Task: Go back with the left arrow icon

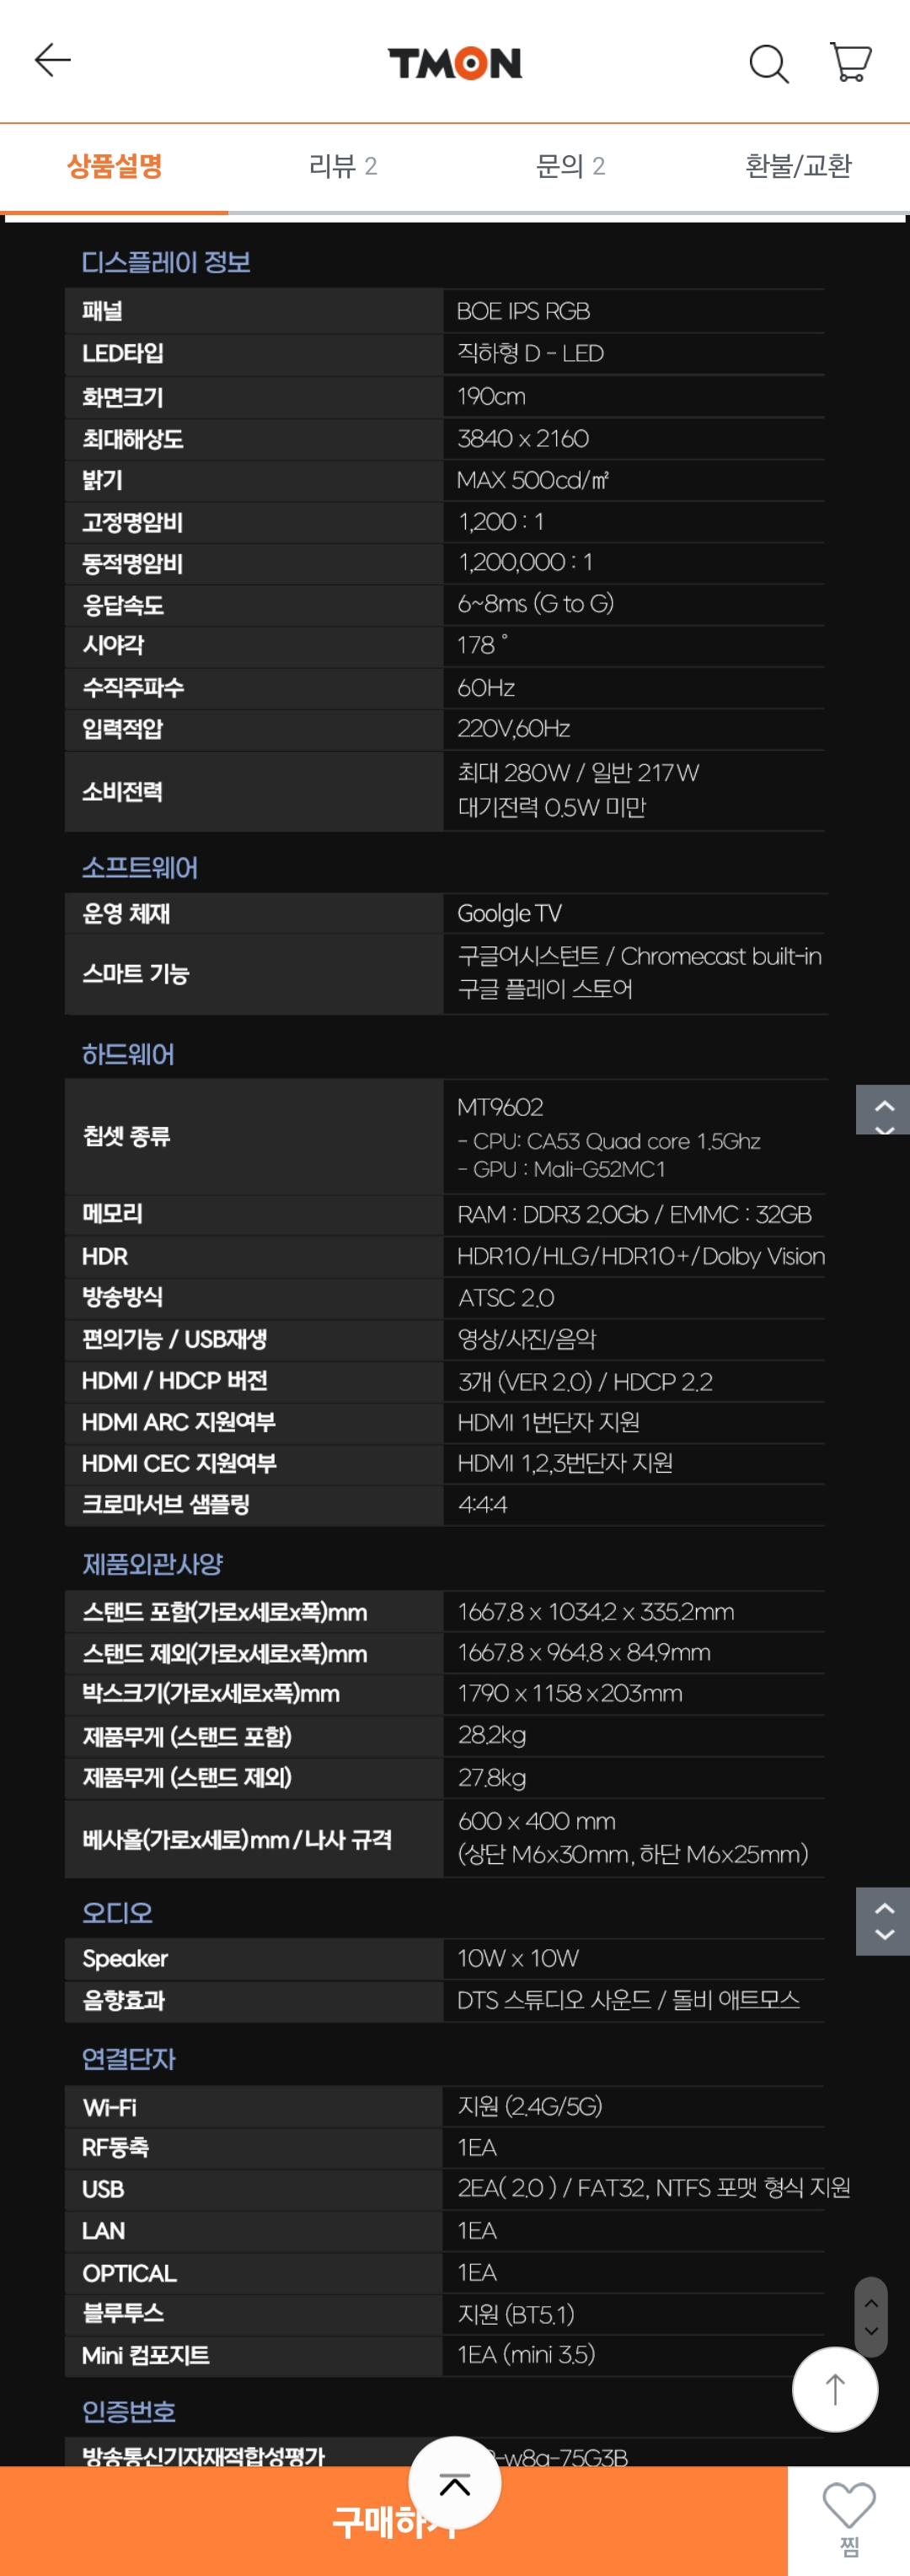Action: click(53, 61)
